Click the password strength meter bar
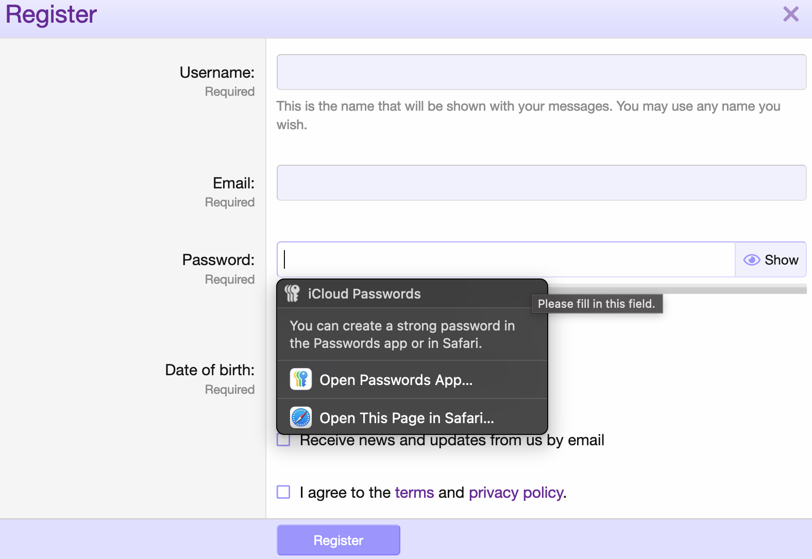812x559 pixels. tap(677, 289)
